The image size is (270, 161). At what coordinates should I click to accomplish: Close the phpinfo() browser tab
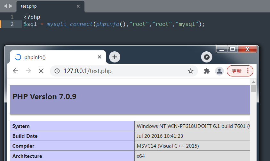pos(99,57)
